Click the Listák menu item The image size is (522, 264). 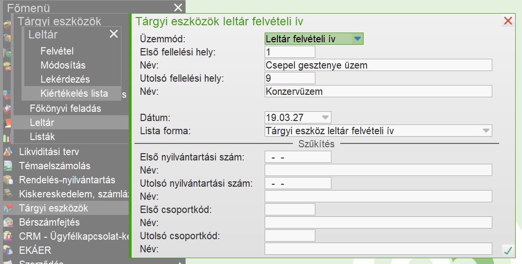(42, 137)
